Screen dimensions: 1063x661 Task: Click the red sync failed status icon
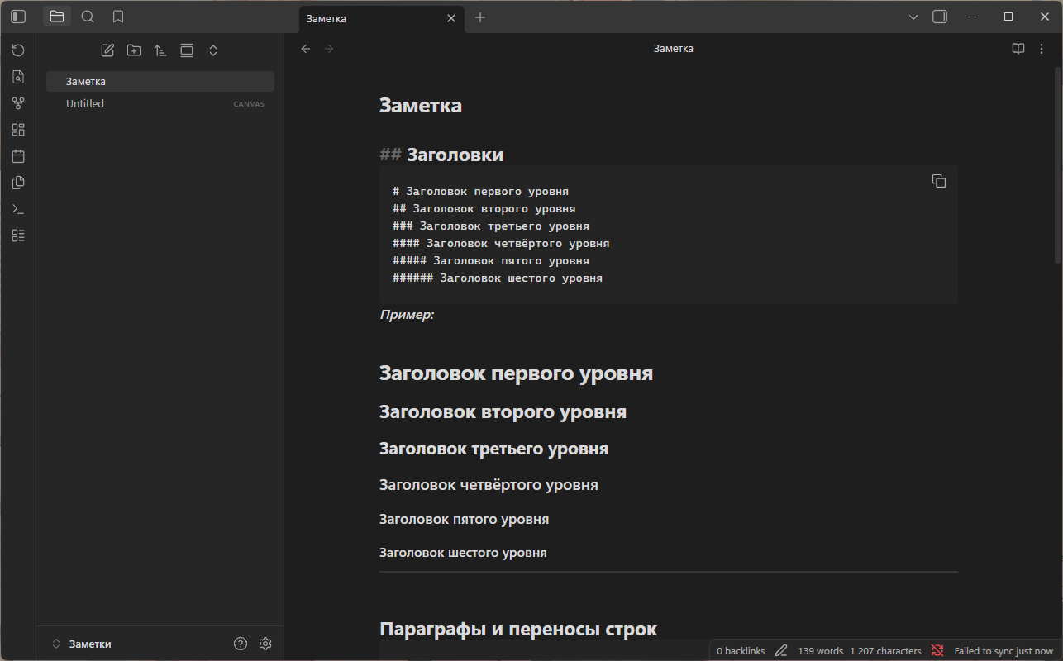point(937,651)
